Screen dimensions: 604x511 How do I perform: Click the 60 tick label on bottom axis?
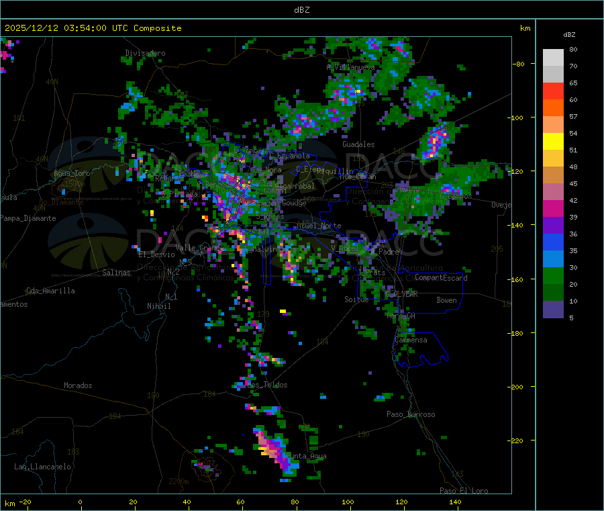tap(240, 502)
